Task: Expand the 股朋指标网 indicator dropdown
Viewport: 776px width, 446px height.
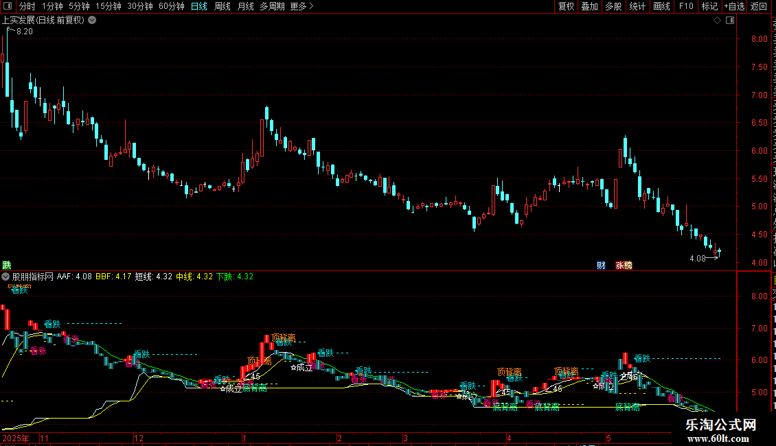Action: [x=5, y=277]
